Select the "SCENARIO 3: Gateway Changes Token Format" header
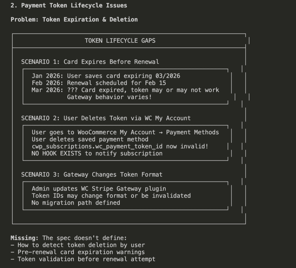 click(x=91, y=175)
